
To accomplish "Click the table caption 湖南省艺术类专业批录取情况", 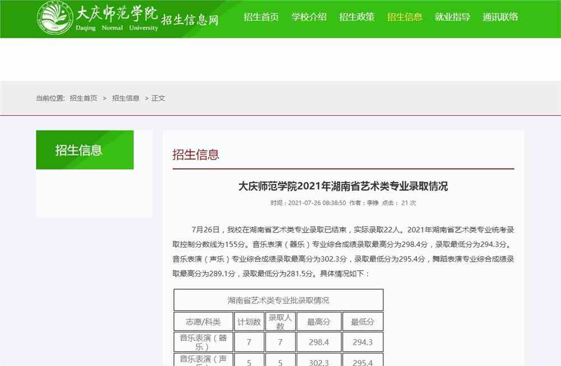I will pos(278,300).
